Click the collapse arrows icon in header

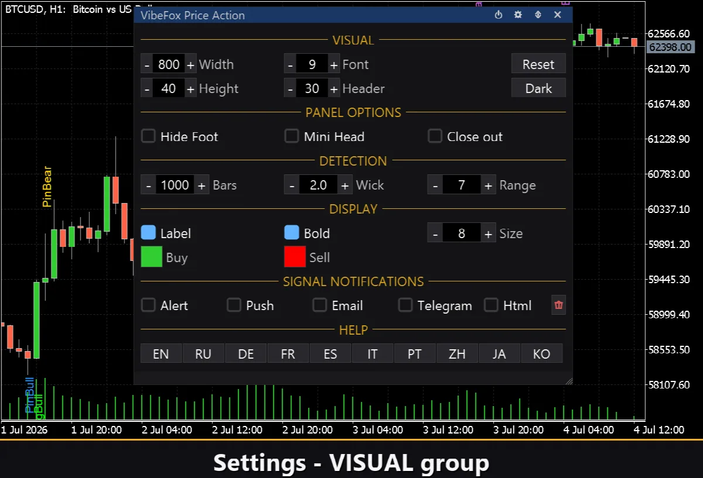pyautogui.click(x=538, y=15)
